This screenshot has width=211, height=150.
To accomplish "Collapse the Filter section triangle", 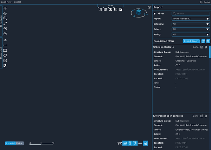I will (x=155, y=14).
